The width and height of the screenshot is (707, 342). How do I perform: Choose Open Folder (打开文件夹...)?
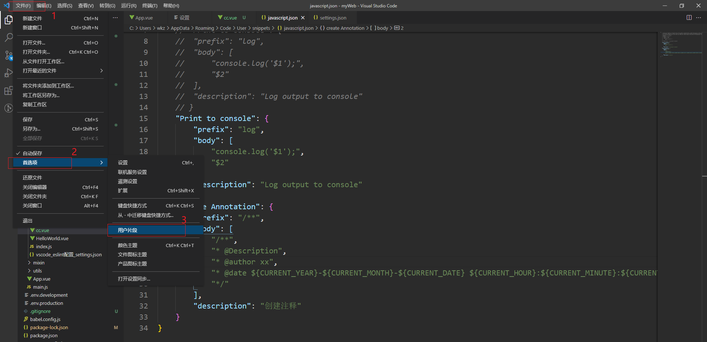click(60, 52)
